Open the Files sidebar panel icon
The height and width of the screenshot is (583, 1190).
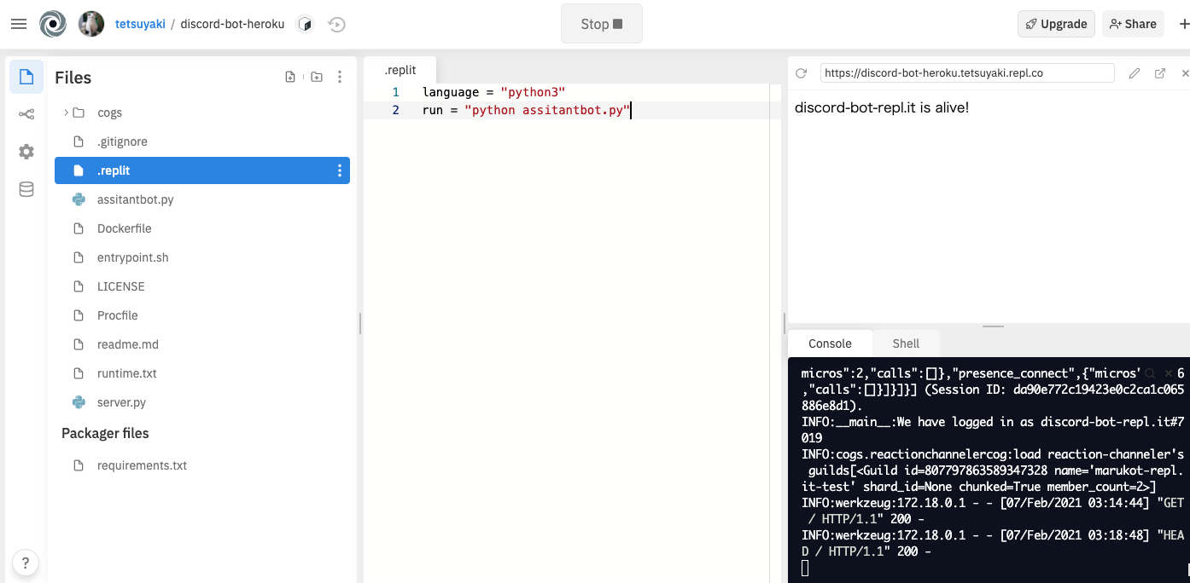(x=26, y=78)
